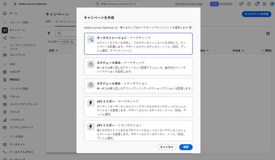Collapse the コンテンツ管理 sidebar section
Image resolution: width=275 pixels, height=160 pixels.
pos(5,89)
